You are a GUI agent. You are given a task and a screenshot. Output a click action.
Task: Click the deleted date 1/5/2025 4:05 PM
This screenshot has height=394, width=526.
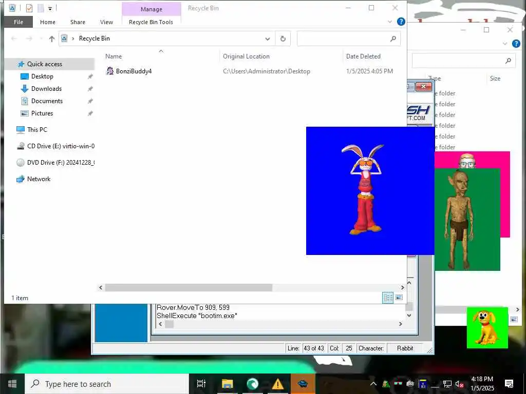369,71
